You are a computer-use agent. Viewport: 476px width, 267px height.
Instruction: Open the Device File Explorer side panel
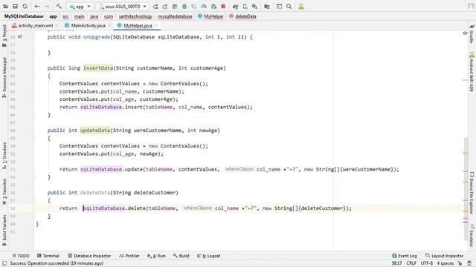click(472, 193)
